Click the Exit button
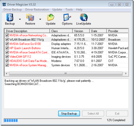Viewport: 134px width, 126px height. click(117, 113)
